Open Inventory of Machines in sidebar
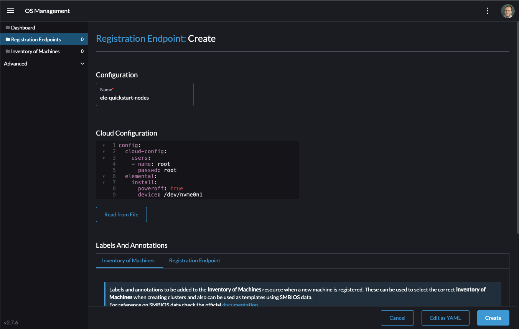Screen dimensions: 519x329 click(35, 51)
